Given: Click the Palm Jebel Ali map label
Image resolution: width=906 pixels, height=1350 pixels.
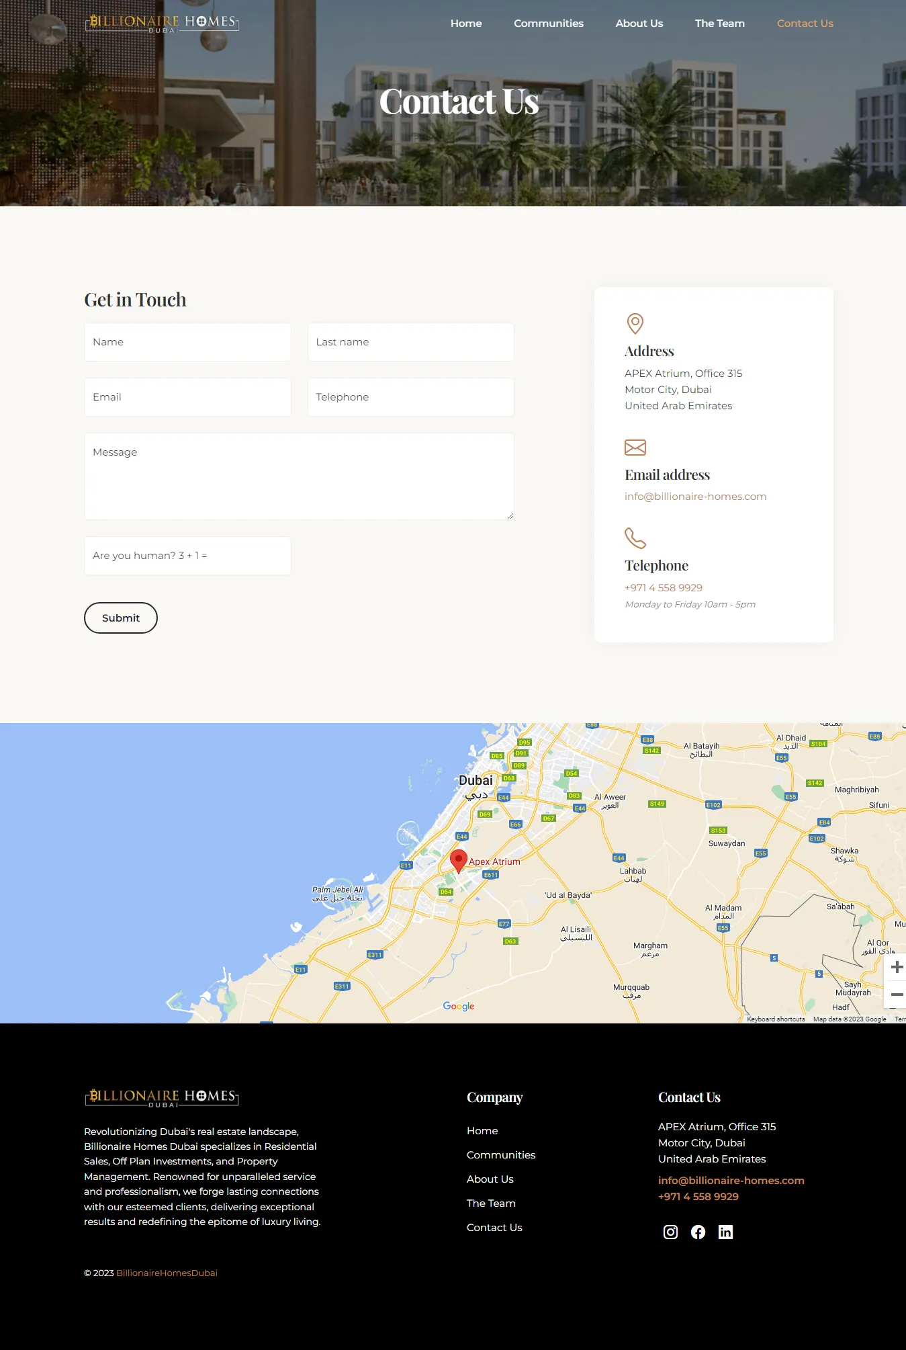Looking at the screenshot, I should (337, 894).
